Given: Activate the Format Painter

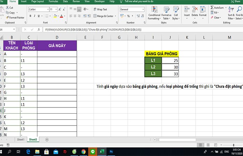Looking at the screenshot, I should (x=15, y=17).
